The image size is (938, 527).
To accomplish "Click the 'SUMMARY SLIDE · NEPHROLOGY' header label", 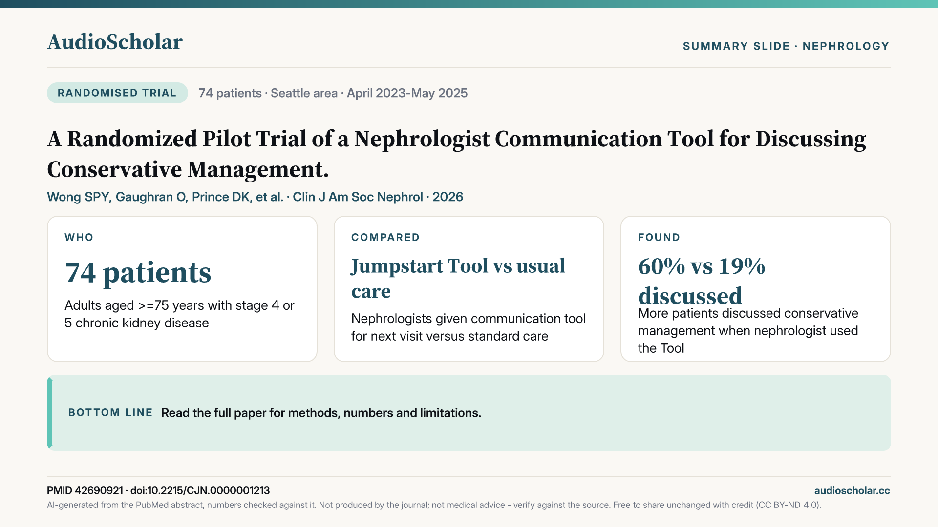I will (x=786, y=46).
